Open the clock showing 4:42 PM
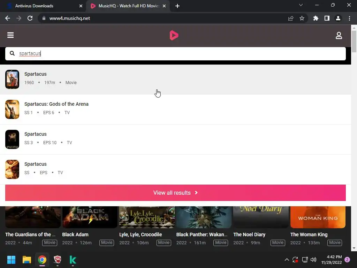Screen dimensions: 357x268 (x=332, y=260)
